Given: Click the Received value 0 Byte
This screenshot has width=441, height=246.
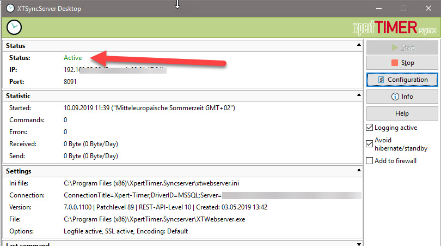Looking at the screenshot, I should pyautogui.click(x=90, y=144).
